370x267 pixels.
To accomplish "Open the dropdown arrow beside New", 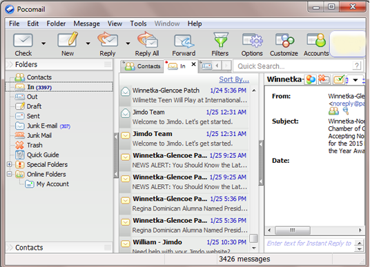I will click(88, 43).
